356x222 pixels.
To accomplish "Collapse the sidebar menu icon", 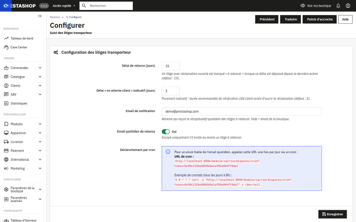I will [x=40, y=16].
